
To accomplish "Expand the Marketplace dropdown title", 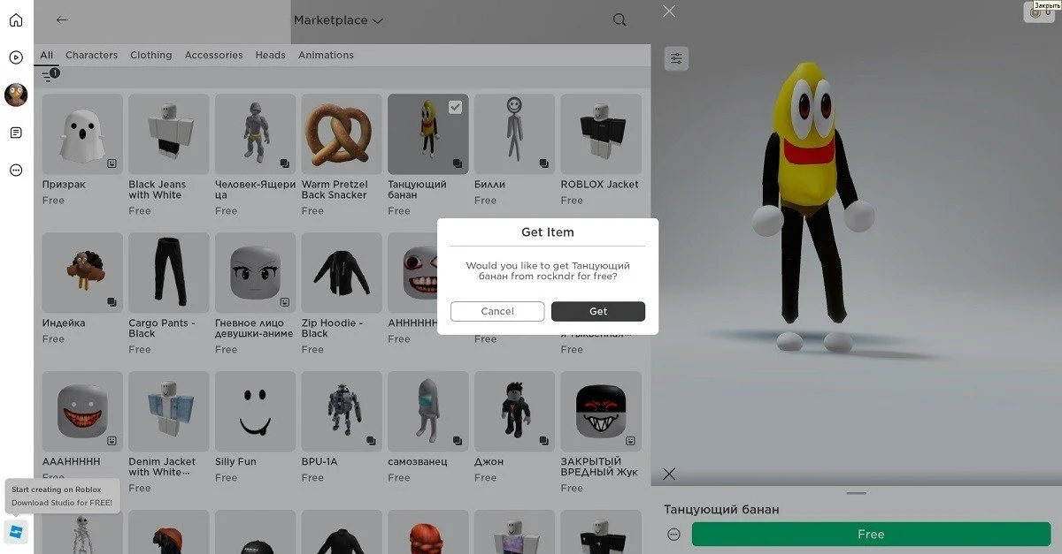I will [338, 20].
